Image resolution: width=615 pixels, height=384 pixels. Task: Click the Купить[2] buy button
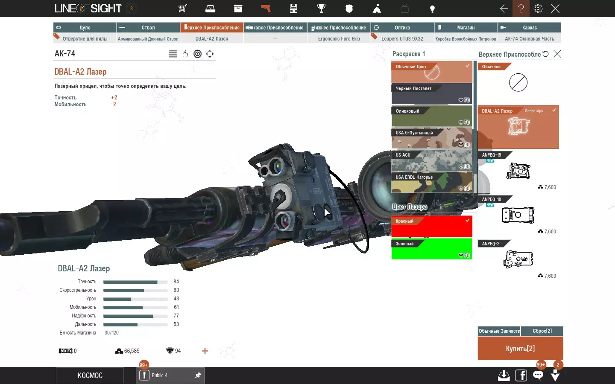coord(520,349)
